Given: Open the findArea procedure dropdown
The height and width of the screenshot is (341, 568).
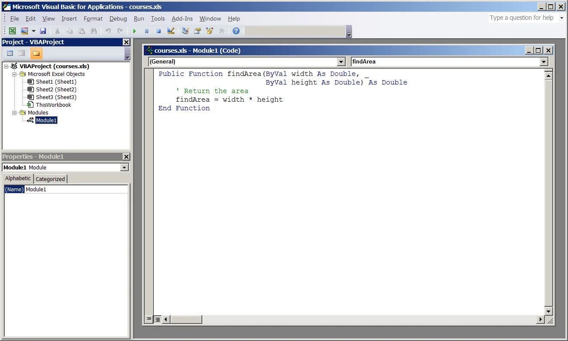Looking at the screenshot, I should 544,62.
